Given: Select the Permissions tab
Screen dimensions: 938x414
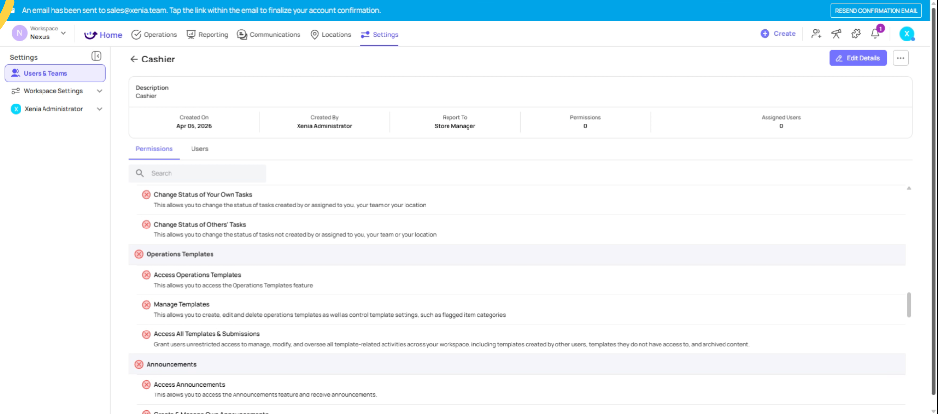Looking at the screenshot, I should coord(154,149).
